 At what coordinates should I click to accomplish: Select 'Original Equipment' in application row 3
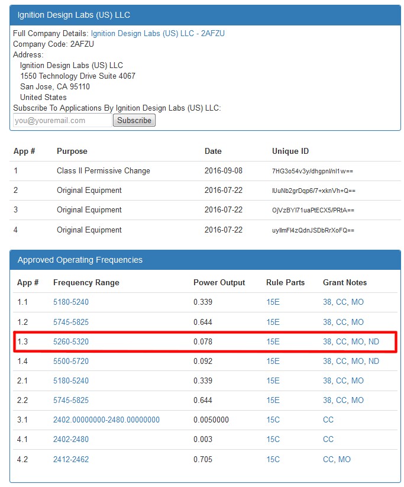click(x=89, y=210)
